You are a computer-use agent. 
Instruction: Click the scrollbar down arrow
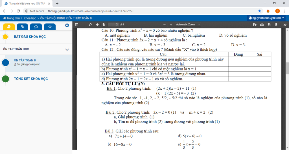(x=287, y=148)
